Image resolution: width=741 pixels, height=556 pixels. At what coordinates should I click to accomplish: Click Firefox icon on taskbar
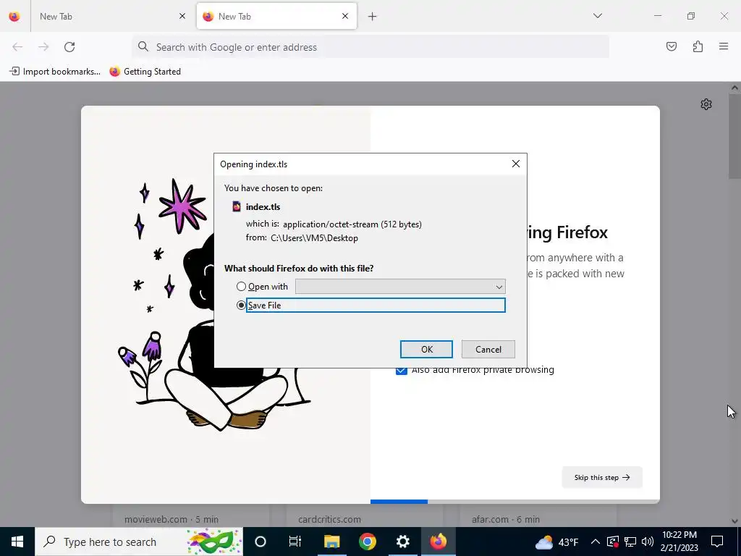438,542
